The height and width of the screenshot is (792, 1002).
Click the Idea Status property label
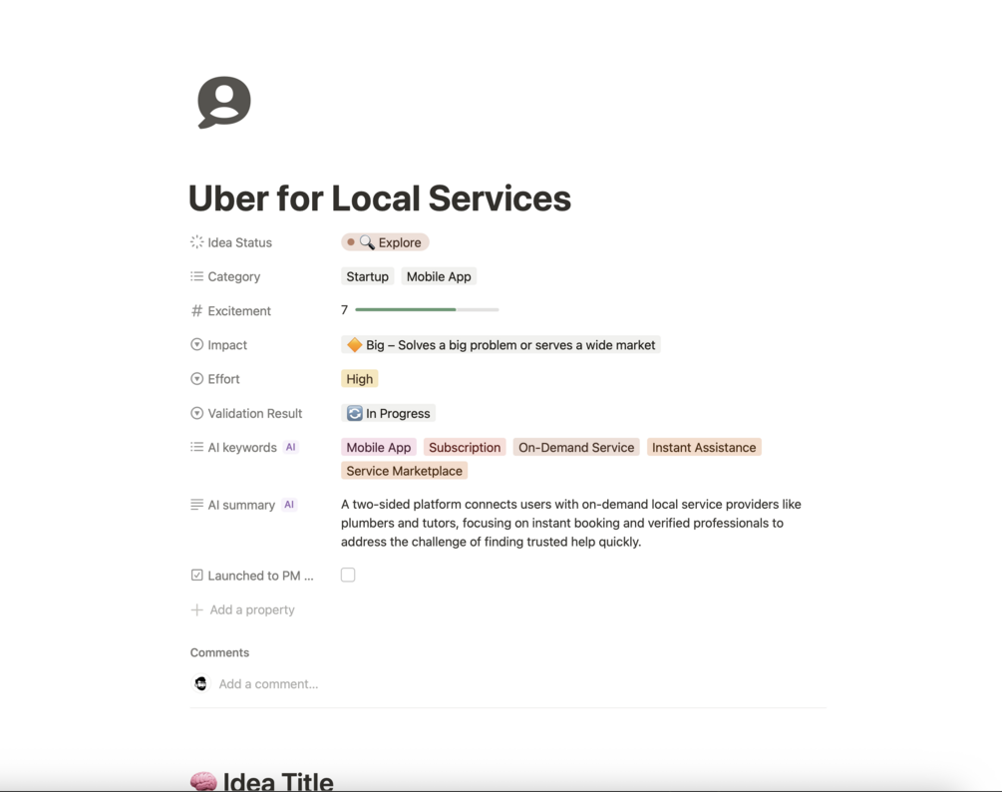click(239, 242)
